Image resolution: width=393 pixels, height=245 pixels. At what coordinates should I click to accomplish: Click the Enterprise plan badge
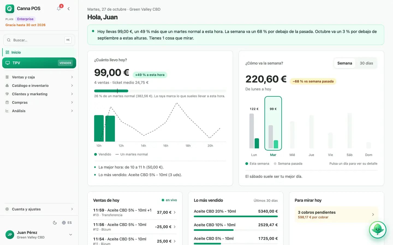(x=25, y=19)
